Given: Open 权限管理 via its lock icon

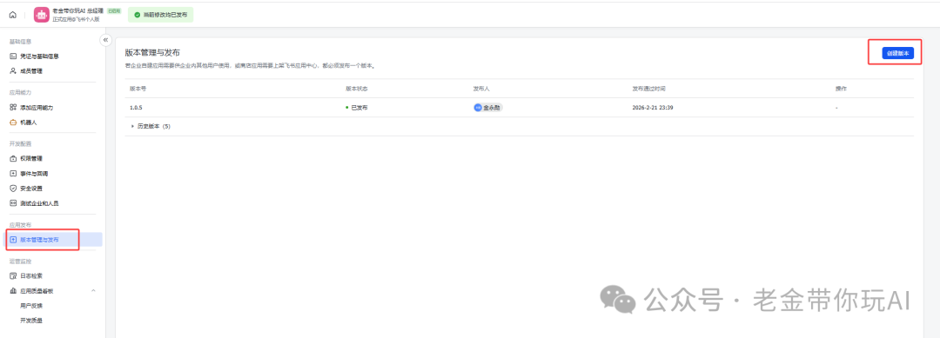Looking at the screenshot, I should tap(13, 158).
